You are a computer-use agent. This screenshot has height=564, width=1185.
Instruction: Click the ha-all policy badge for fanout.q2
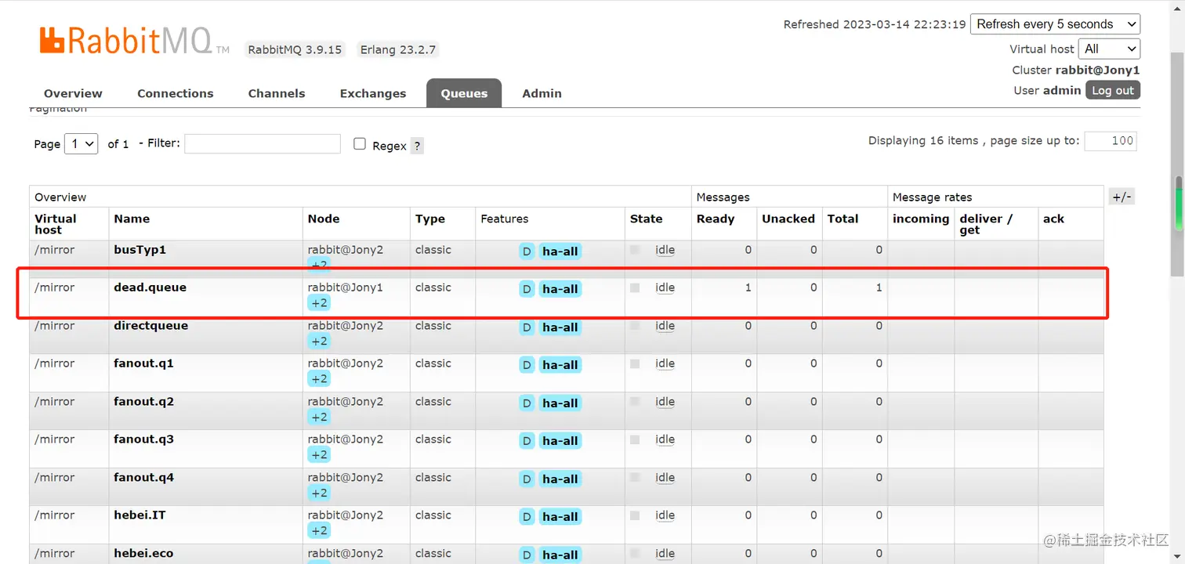pos(560,403)
